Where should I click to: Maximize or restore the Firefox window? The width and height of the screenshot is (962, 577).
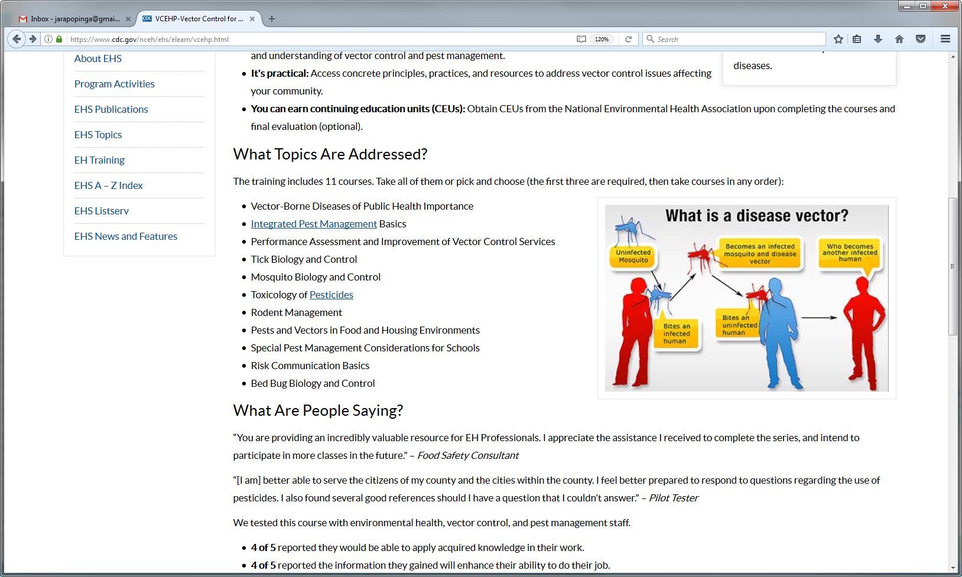click(x=922, y=6)
